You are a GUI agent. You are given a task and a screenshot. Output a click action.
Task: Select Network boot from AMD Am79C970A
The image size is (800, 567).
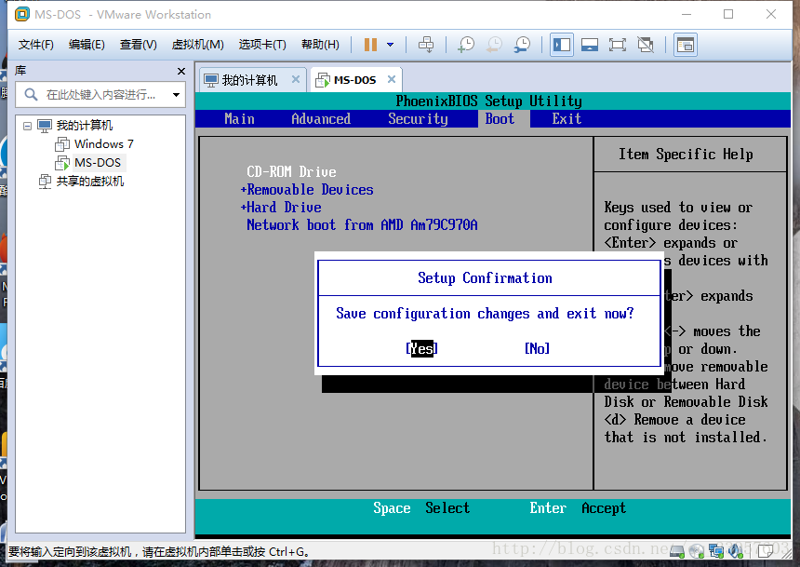point(362,224)
